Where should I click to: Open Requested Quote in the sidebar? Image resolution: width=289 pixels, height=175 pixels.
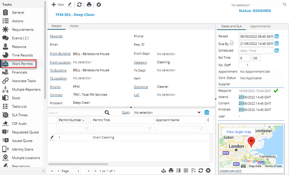(25, 132)
